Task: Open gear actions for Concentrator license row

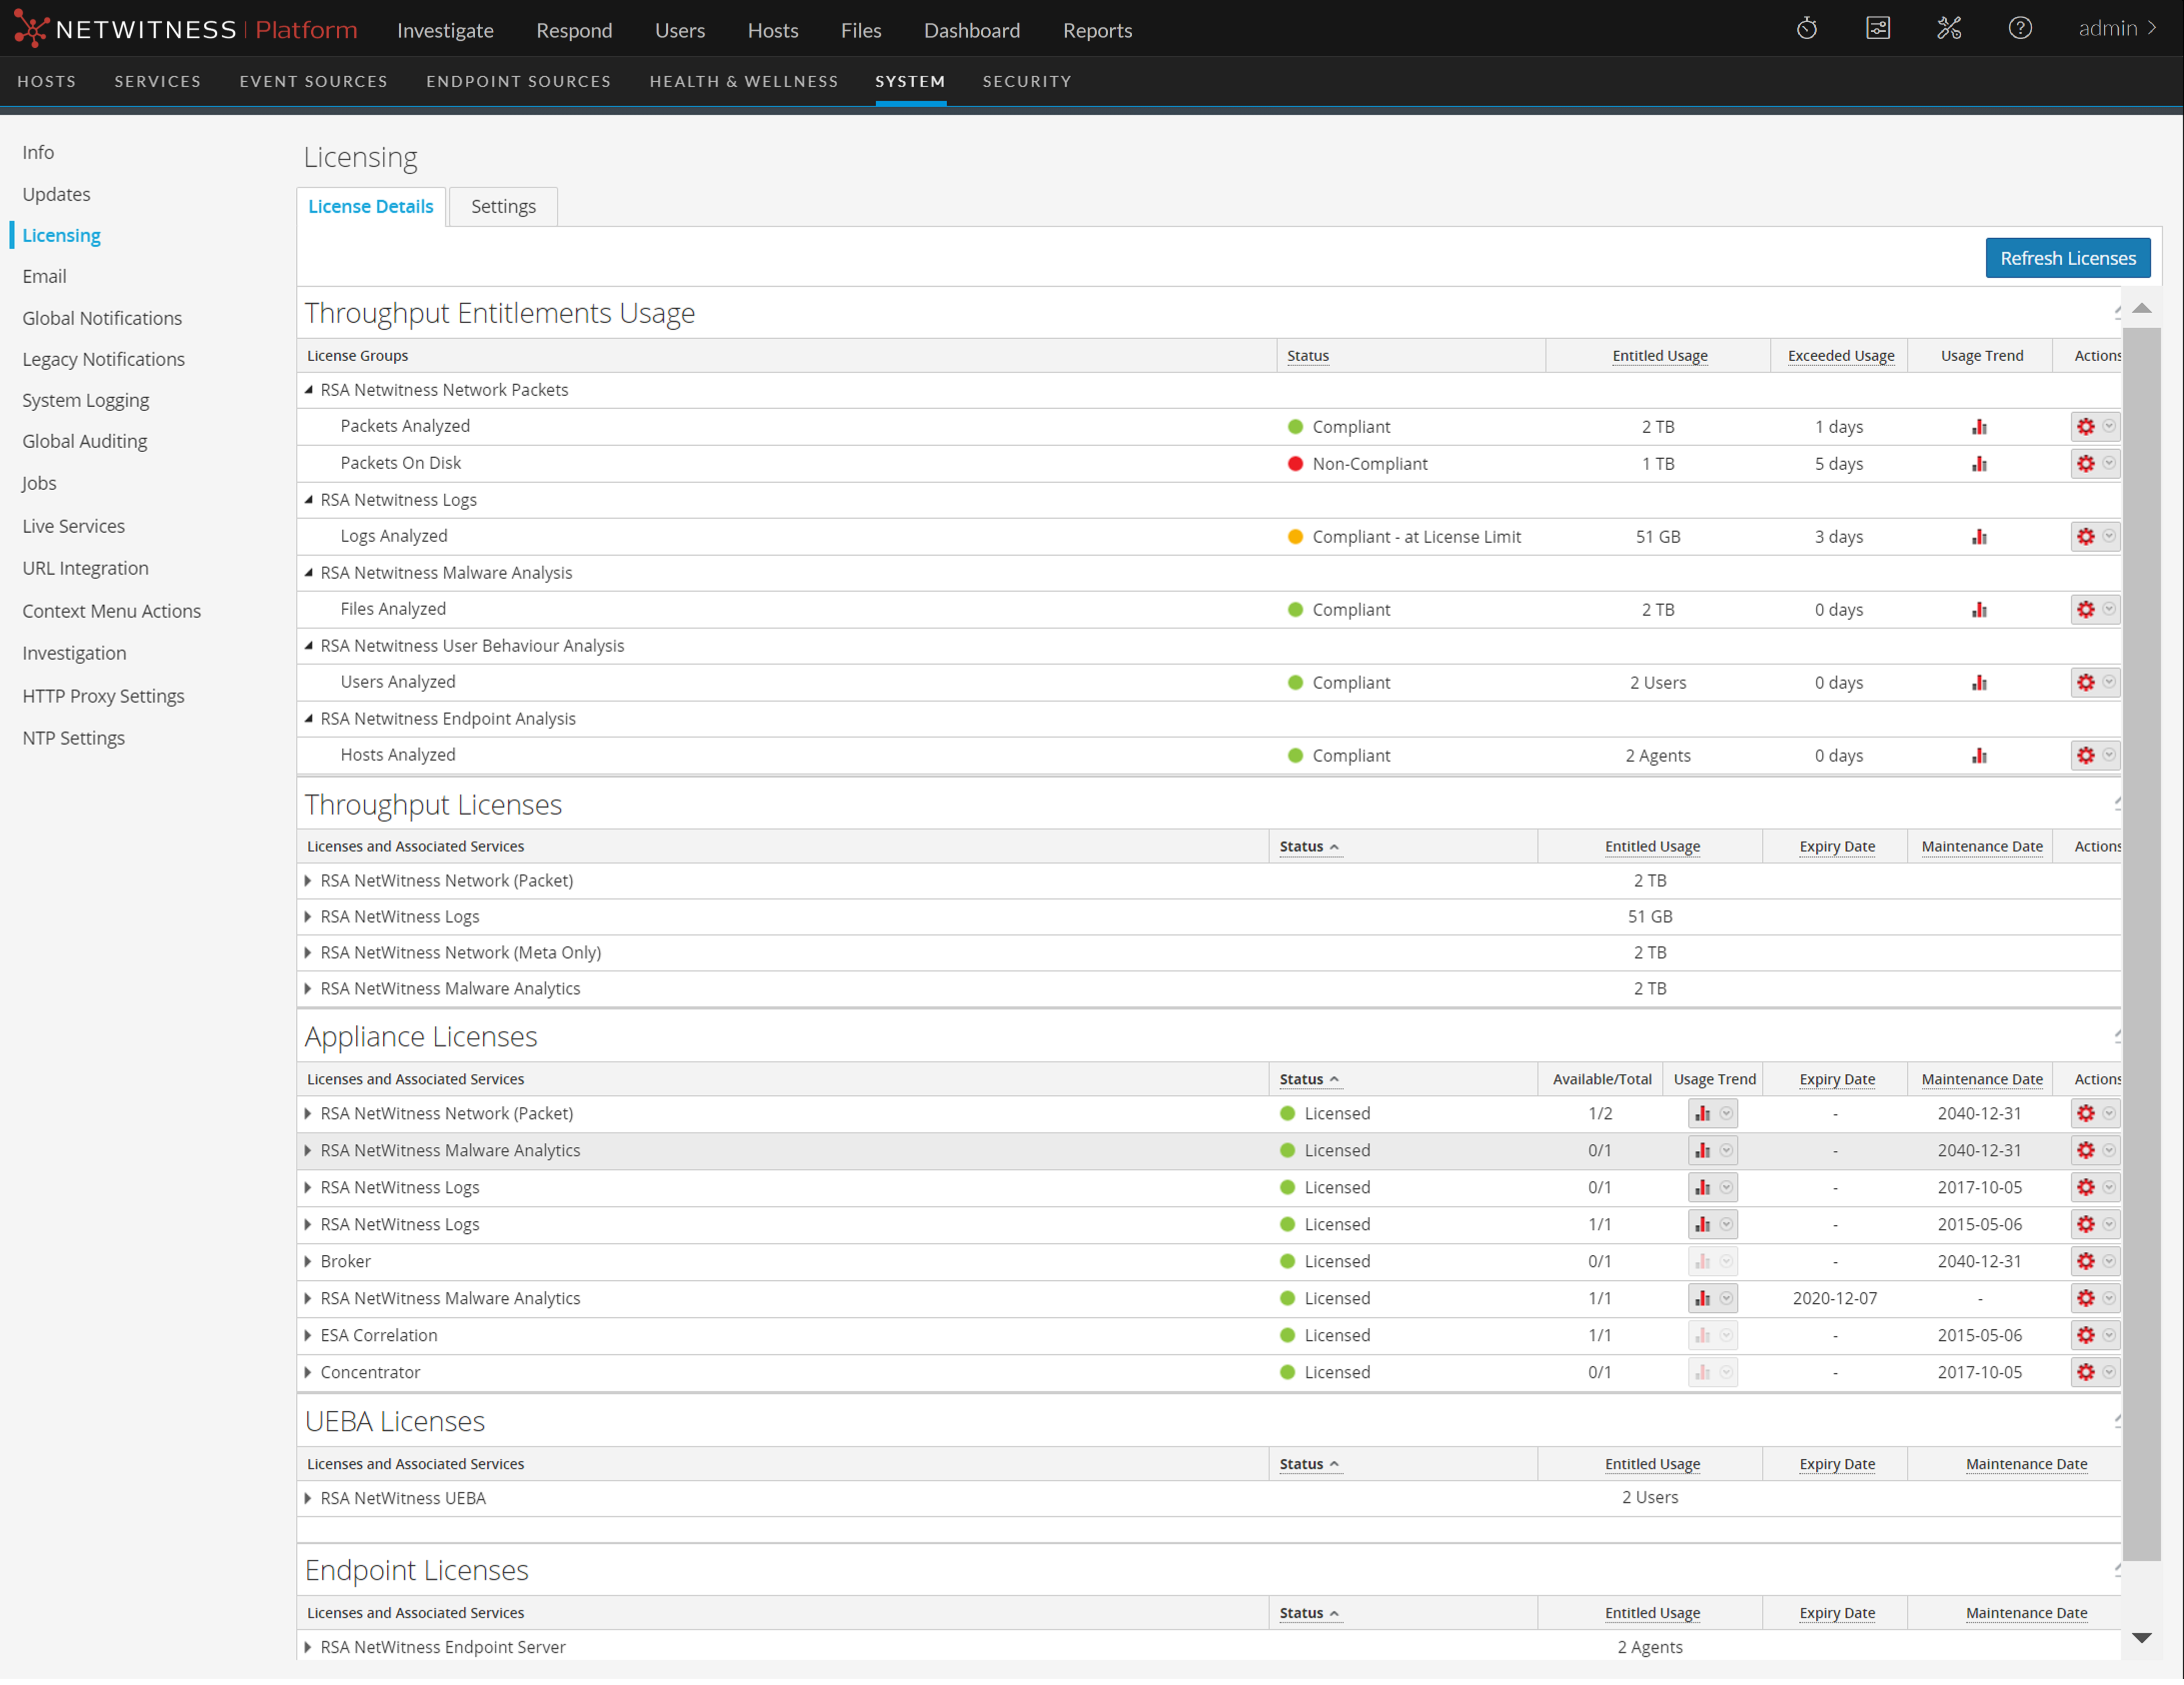Action: pos(2085,1373)
